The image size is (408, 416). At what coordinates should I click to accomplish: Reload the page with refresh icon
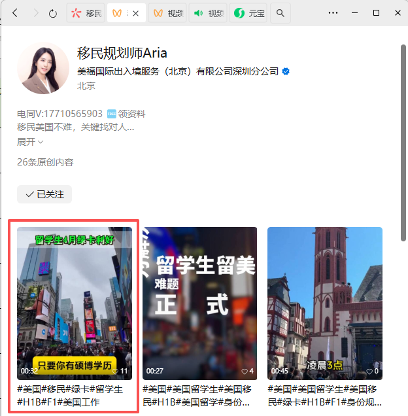(53, 13)
